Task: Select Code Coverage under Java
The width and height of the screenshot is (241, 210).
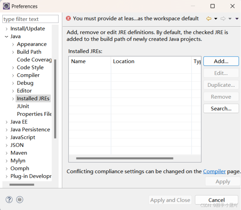Action: pos(34,60)
